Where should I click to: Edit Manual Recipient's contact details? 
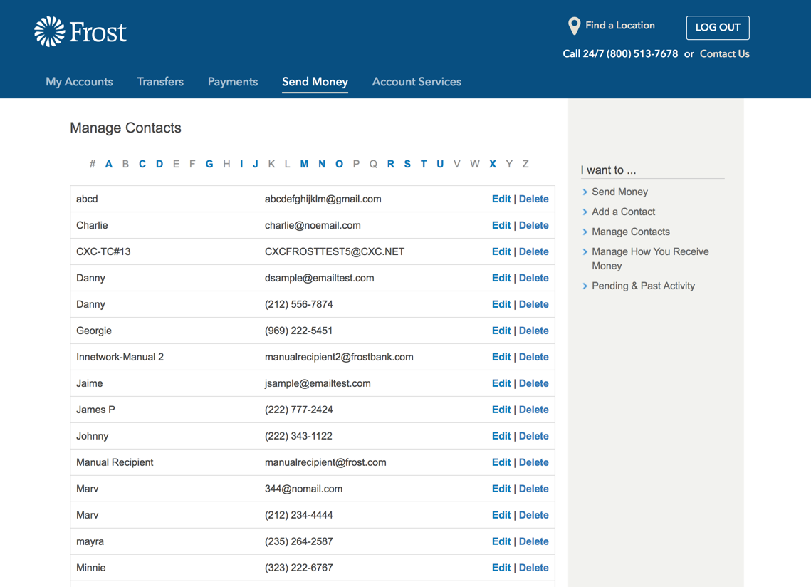501,462
